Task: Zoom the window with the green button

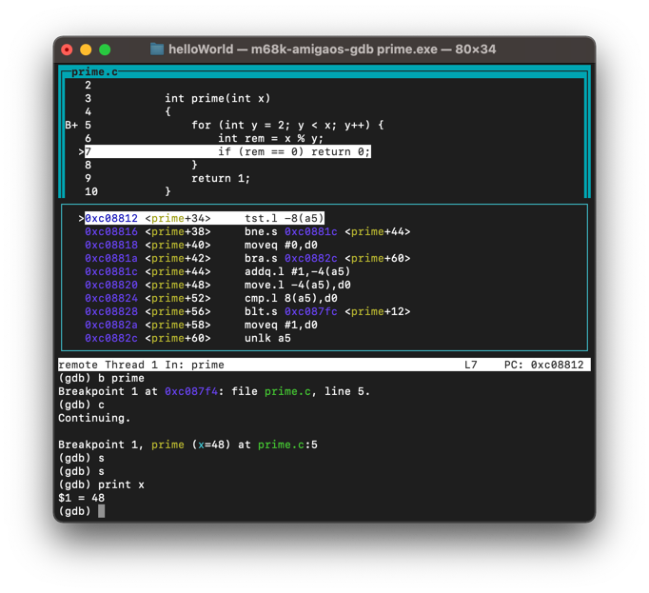Action: 105,49
